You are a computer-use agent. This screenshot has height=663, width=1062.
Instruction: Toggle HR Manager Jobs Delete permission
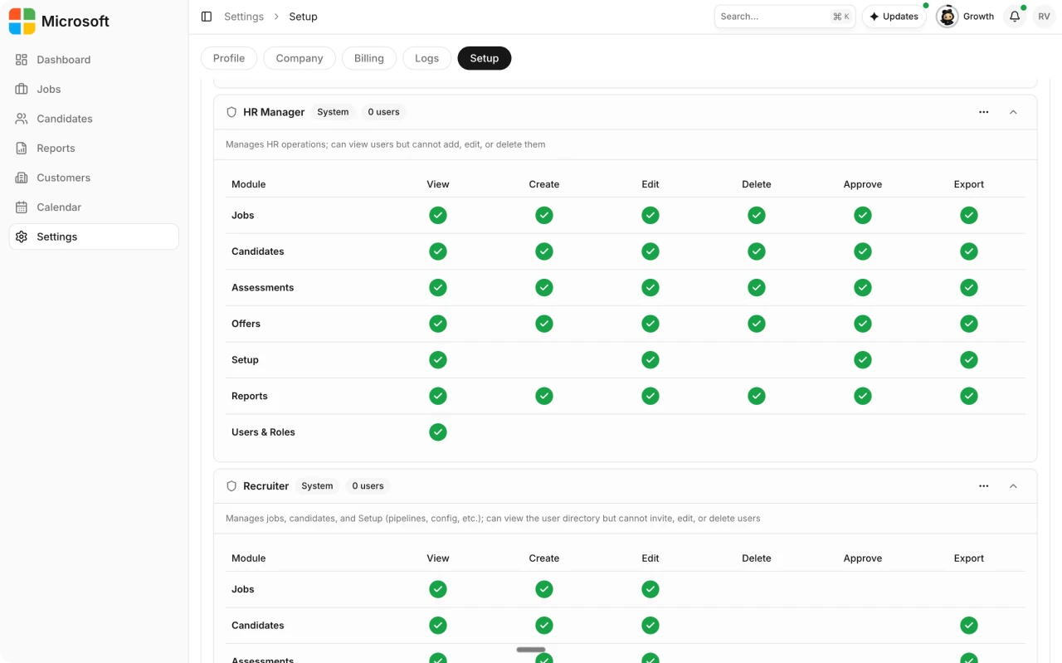(x=757, y=215)
